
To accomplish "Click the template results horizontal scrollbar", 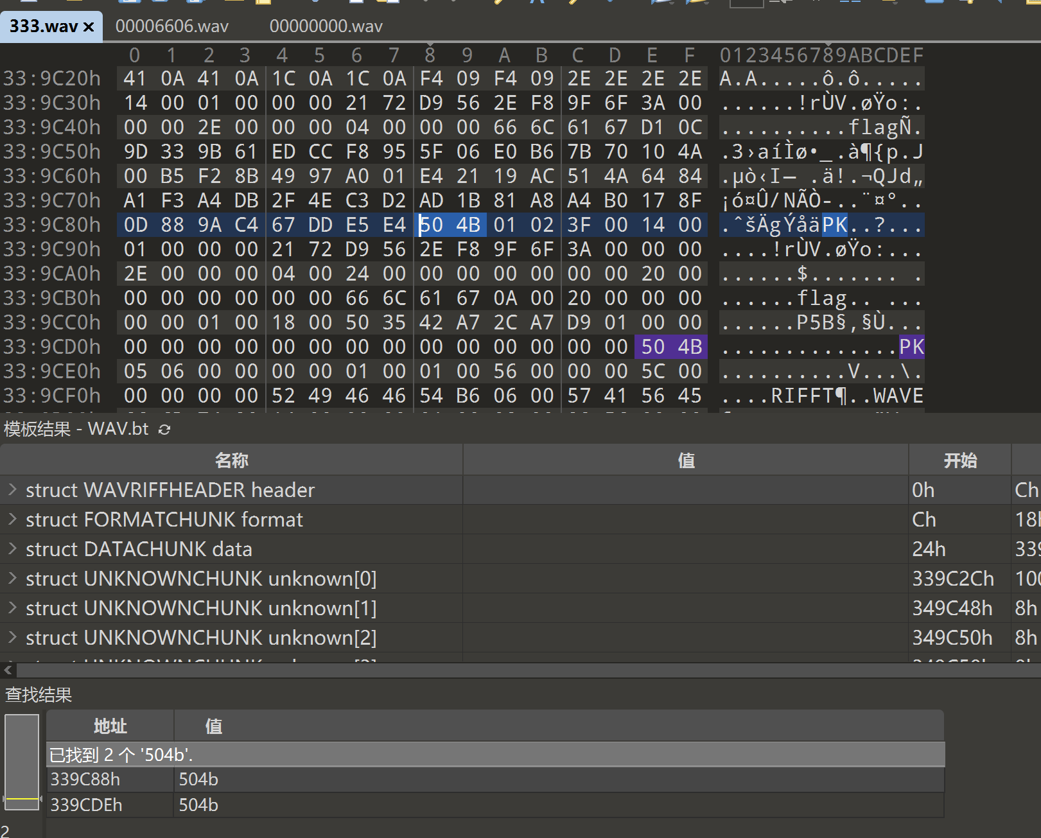I will [x=528, y=670].
